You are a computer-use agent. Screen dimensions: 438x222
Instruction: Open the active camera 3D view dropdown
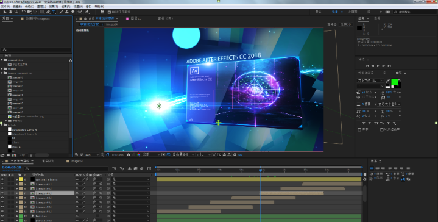point(183,154)
